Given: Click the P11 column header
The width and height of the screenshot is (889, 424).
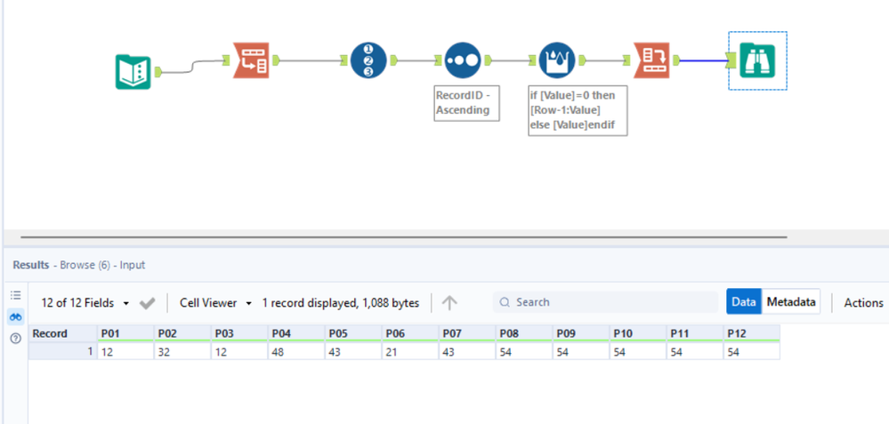Looking at the screenshot, I should pyautogui.click(x=695, y=333).
